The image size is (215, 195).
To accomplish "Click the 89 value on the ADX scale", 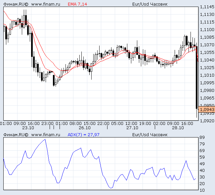I will (202, 137).
